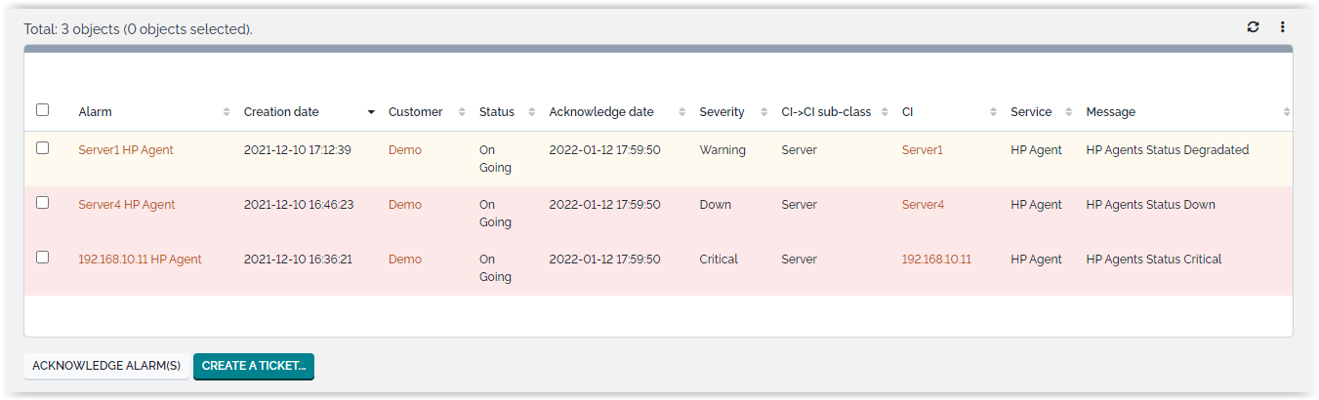Click the CI column header

908,112
